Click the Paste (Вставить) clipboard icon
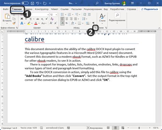The height and width of the screenshot is (130, 162). click(x=7, y=16)
